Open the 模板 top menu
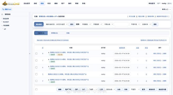This screenshot has width=173, height=95. 56,3
